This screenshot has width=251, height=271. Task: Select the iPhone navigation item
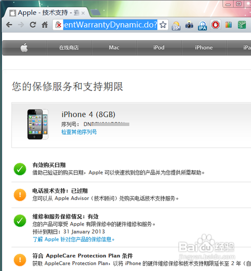point(204,48)
